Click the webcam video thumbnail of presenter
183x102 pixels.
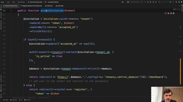pyautogui.click(x=167, y=94)
